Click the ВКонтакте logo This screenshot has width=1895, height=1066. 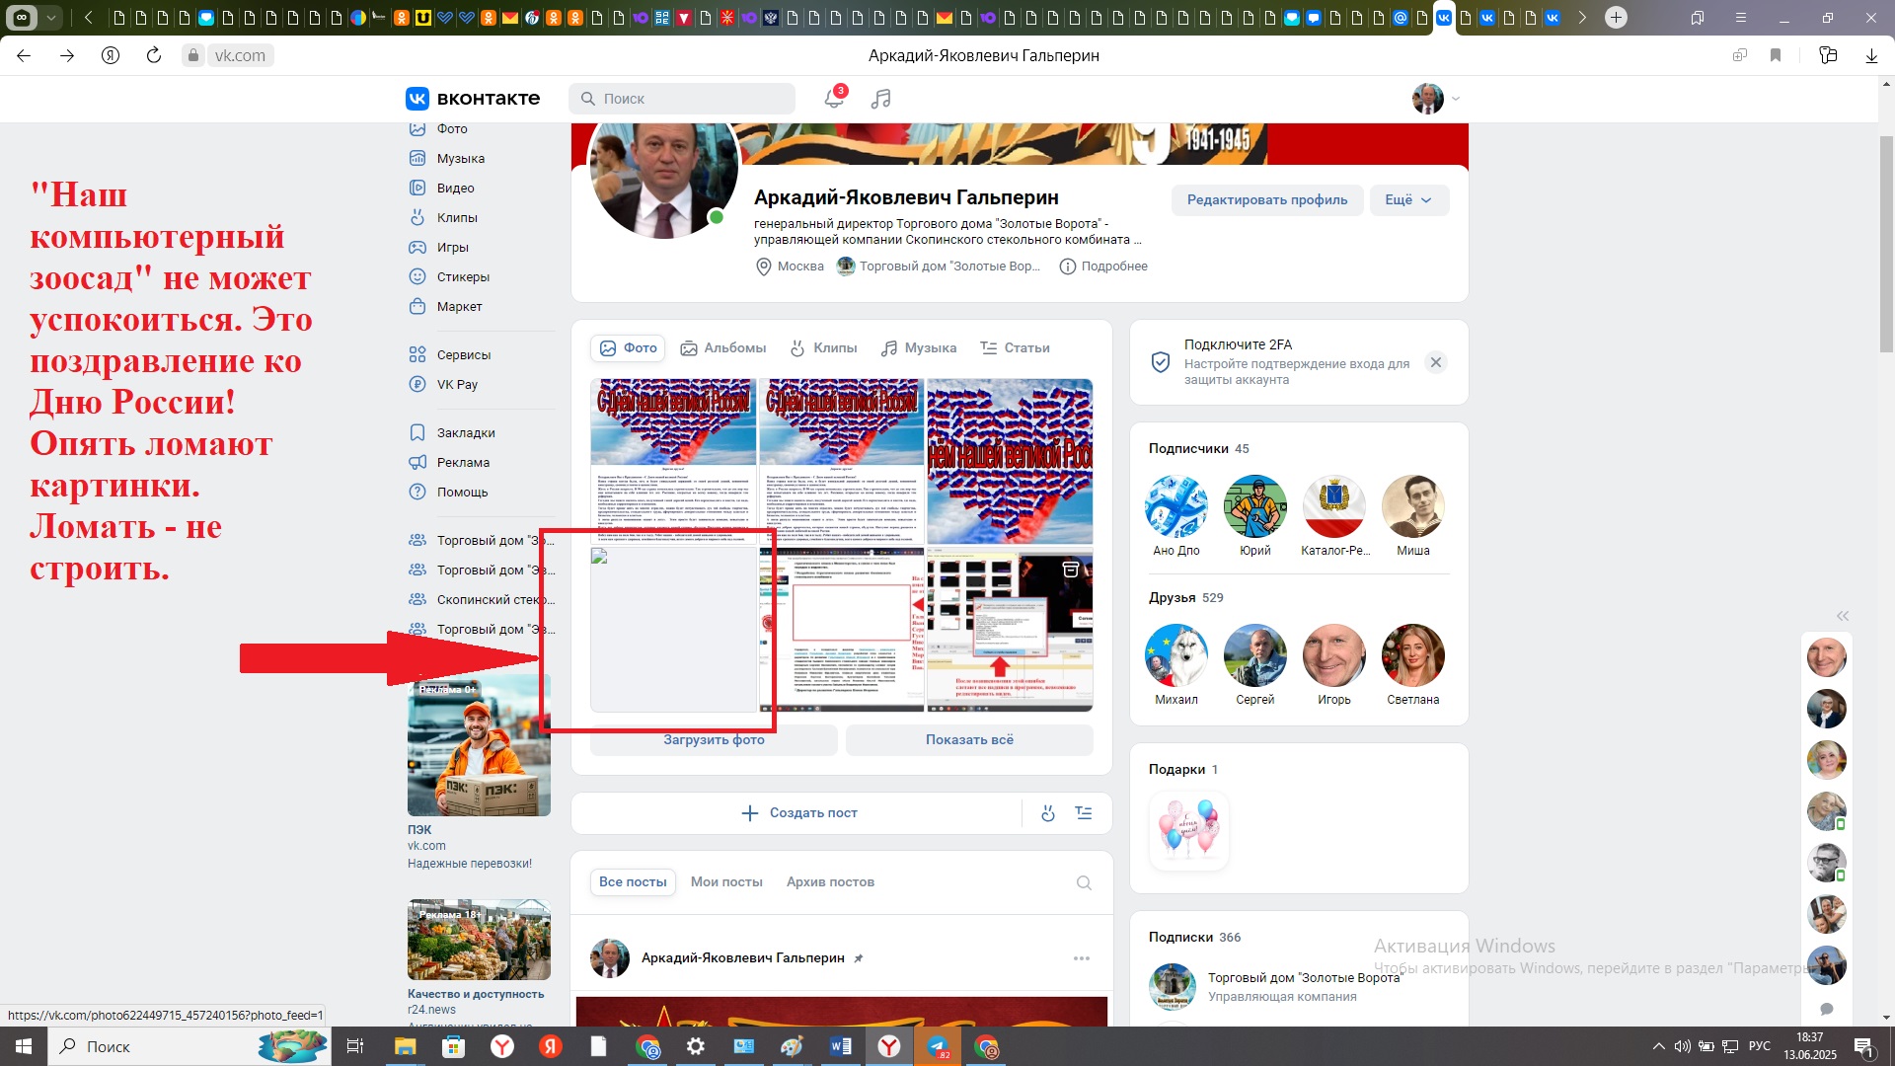[x=473, y=98]
